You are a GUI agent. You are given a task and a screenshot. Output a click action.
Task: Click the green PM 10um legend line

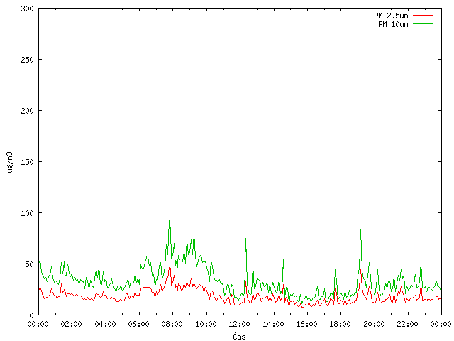pos(423,23)
